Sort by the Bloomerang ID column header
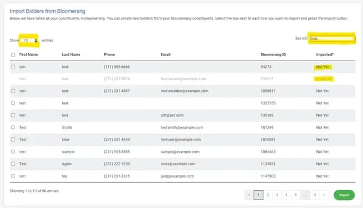Viewport: 363px width, 208px height. [273, 54]
